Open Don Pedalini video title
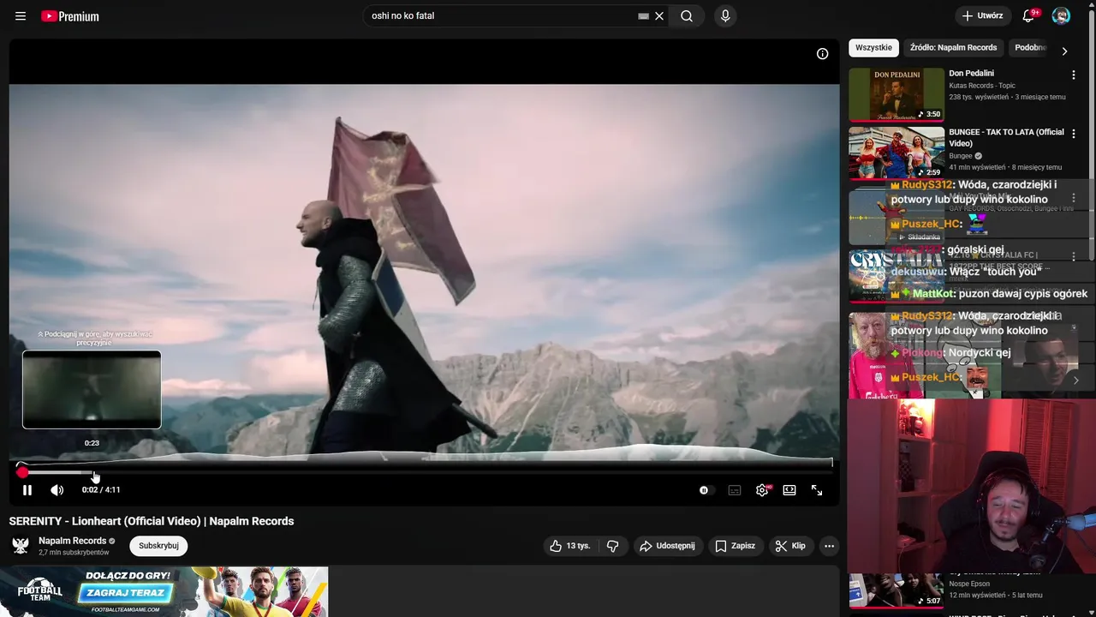Screen dimensions: 1096x617 click(x=972, y=74)
